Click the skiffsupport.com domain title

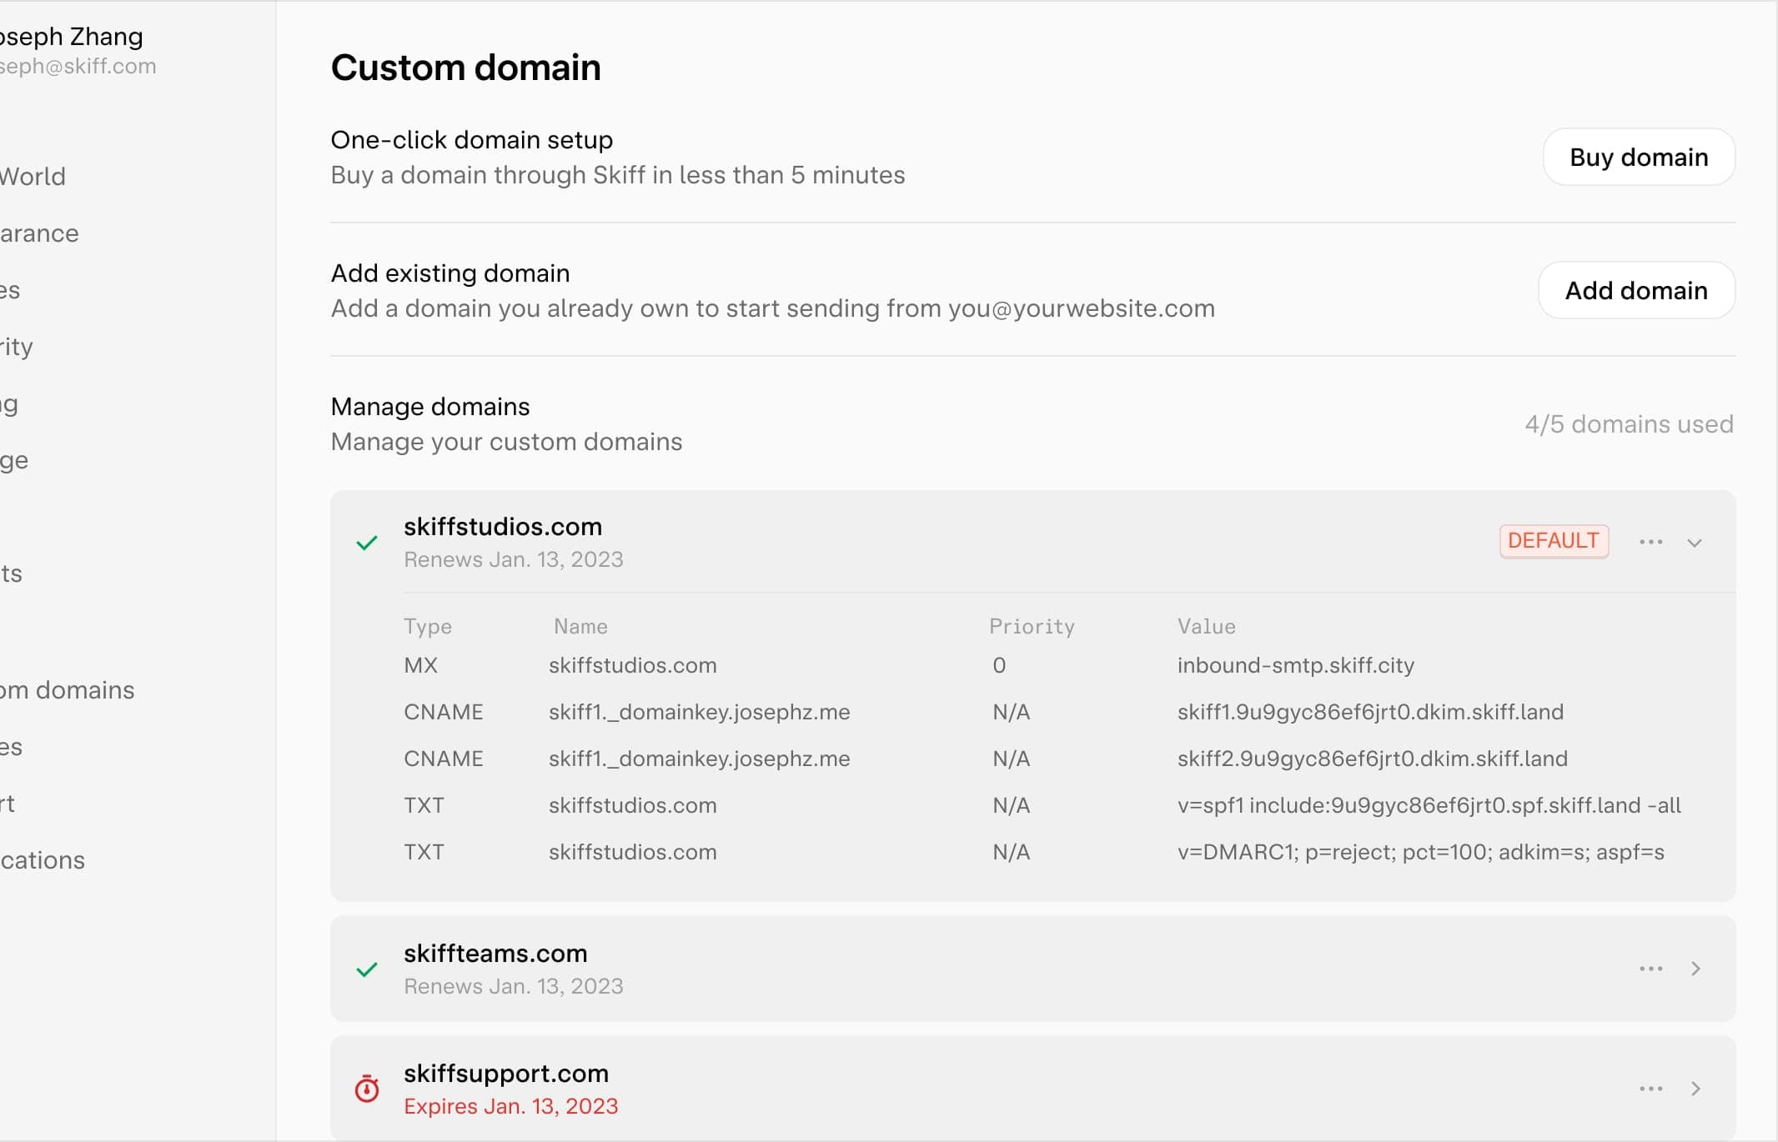(x=506, y=1074)
